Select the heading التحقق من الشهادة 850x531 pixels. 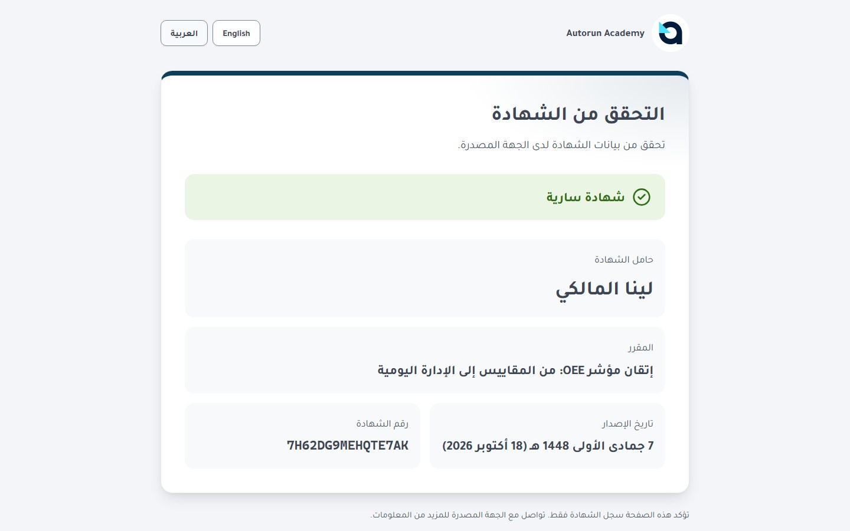578,113
